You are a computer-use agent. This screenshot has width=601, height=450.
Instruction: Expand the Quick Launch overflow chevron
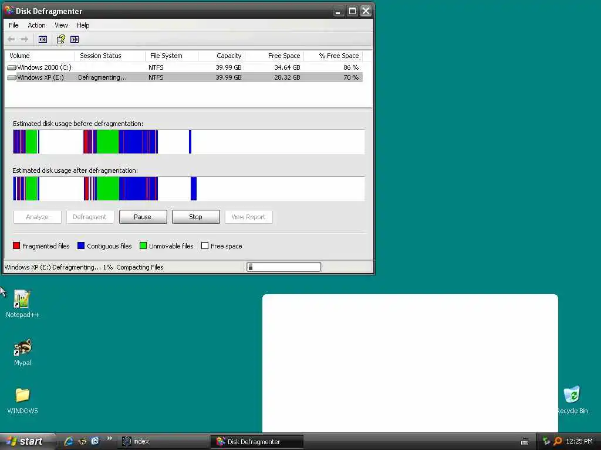(109, 438)
